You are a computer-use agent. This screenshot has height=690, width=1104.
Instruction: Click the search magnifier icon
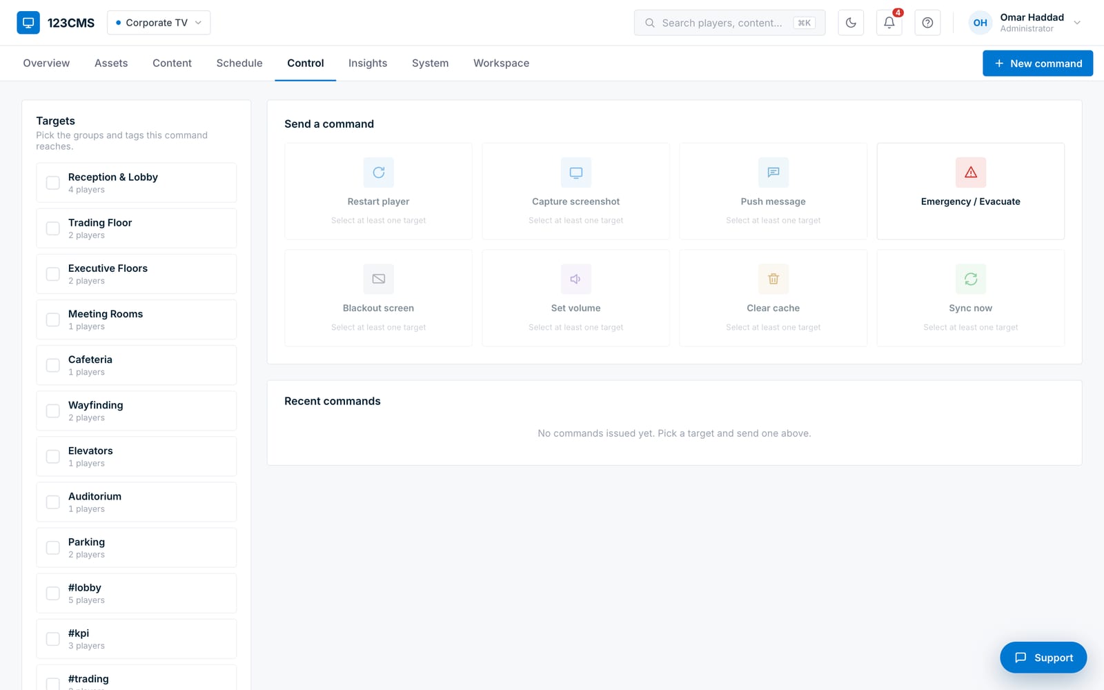pos(650,23)
